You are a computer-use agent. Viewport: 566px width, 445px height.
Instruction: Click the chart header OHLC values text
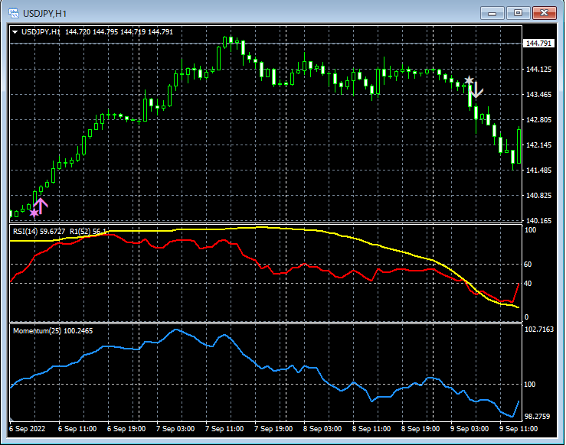tap(119, 32)
